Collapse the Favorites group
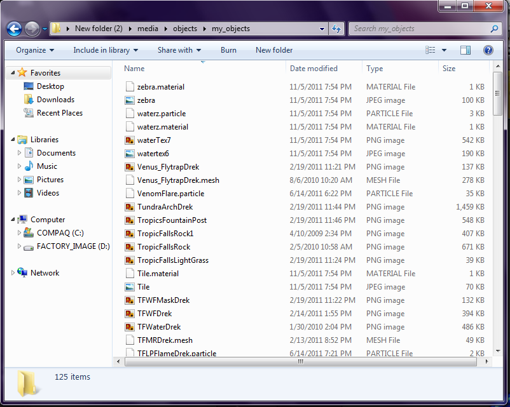Viewport: 510px width, 407px height. pyautogui.click(x=13, y=73)
